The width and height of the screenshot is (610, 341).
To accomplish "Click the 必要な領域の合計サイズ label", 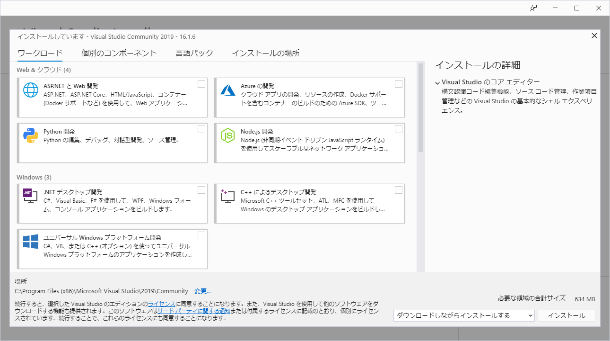I will [x=532, y=298].
